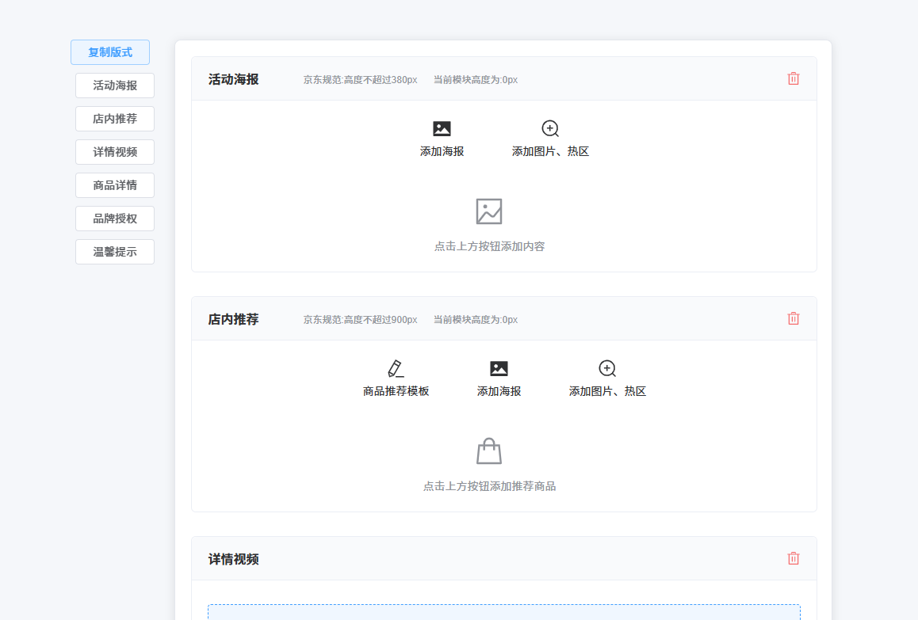Click the 复制版式 button in sidebar

[x=110, y=52]
